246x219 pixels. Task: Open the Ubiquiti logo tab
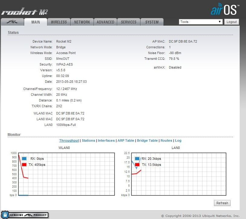pyautogui.click(x=12, y=22)
